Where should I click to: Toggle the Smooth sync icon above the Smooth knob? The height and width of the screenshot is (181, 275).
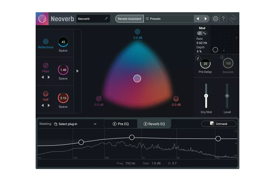point(222,57)
